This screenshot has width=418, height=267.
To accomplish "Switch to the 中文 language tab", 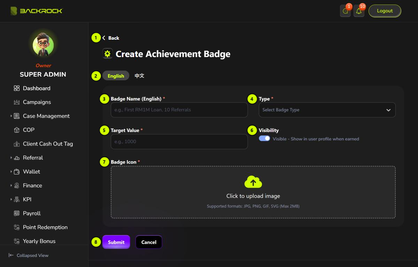I will 139,76.
